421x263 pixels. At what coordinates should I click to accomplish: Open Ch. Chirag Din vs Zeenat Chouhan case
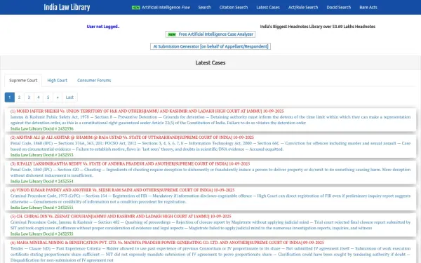(121, 216)
